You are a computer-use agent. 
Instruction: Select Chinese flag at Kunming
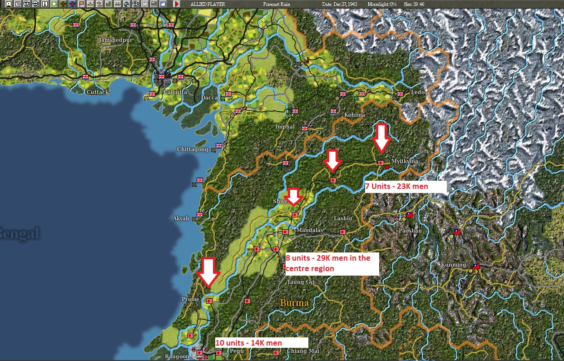476,267
